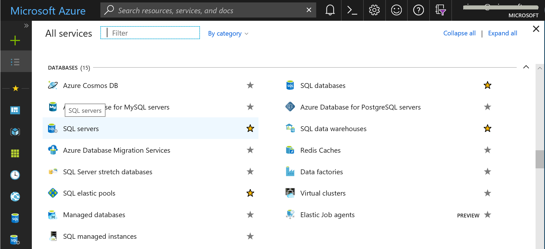
Task: Open portal settings gear
Action: (374, 11)
